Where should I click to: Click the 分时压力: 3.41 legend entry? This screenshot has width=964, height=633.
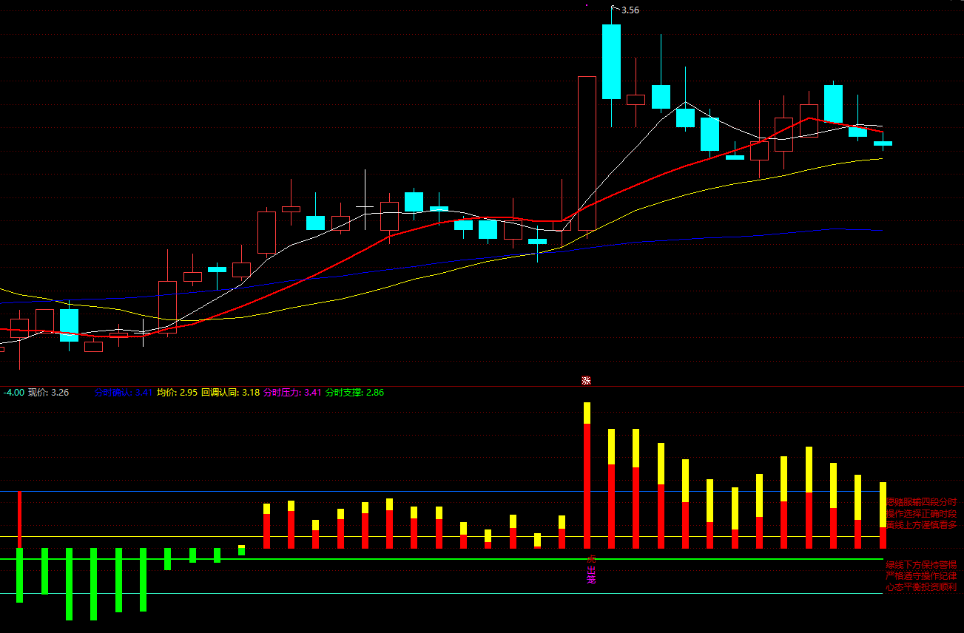(x=293, y=393)
